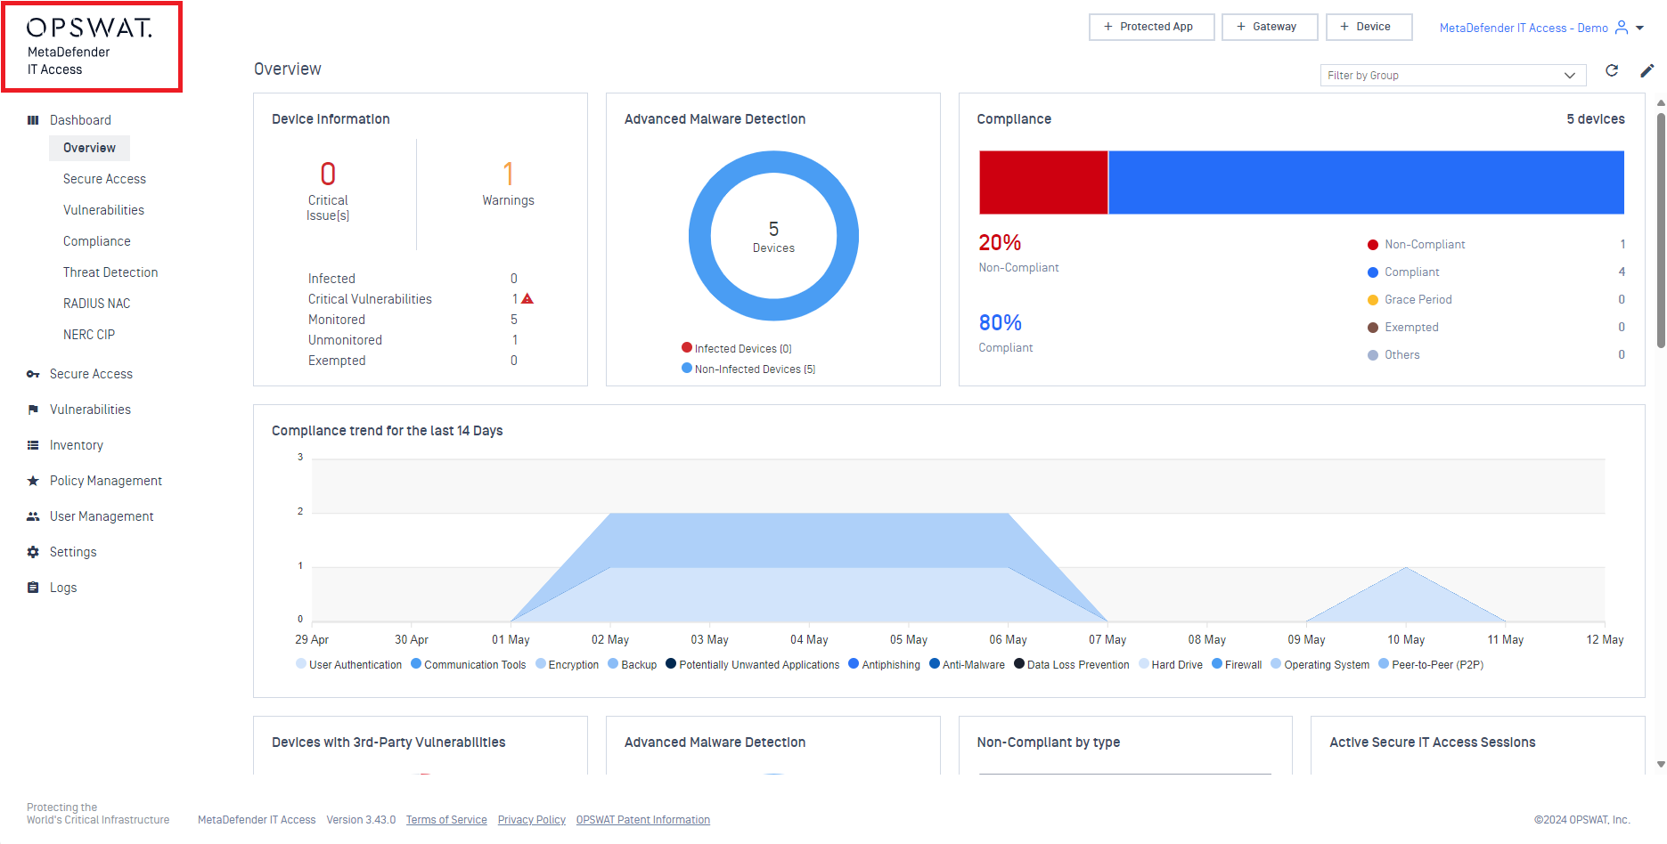Refresh the overview dashboard
Viewport: 1667px width, 844px height.
tap(1612, 70)
